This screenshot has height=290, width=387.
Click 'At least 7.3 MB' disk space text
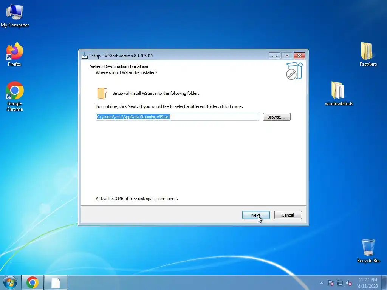tap(137, 199)
